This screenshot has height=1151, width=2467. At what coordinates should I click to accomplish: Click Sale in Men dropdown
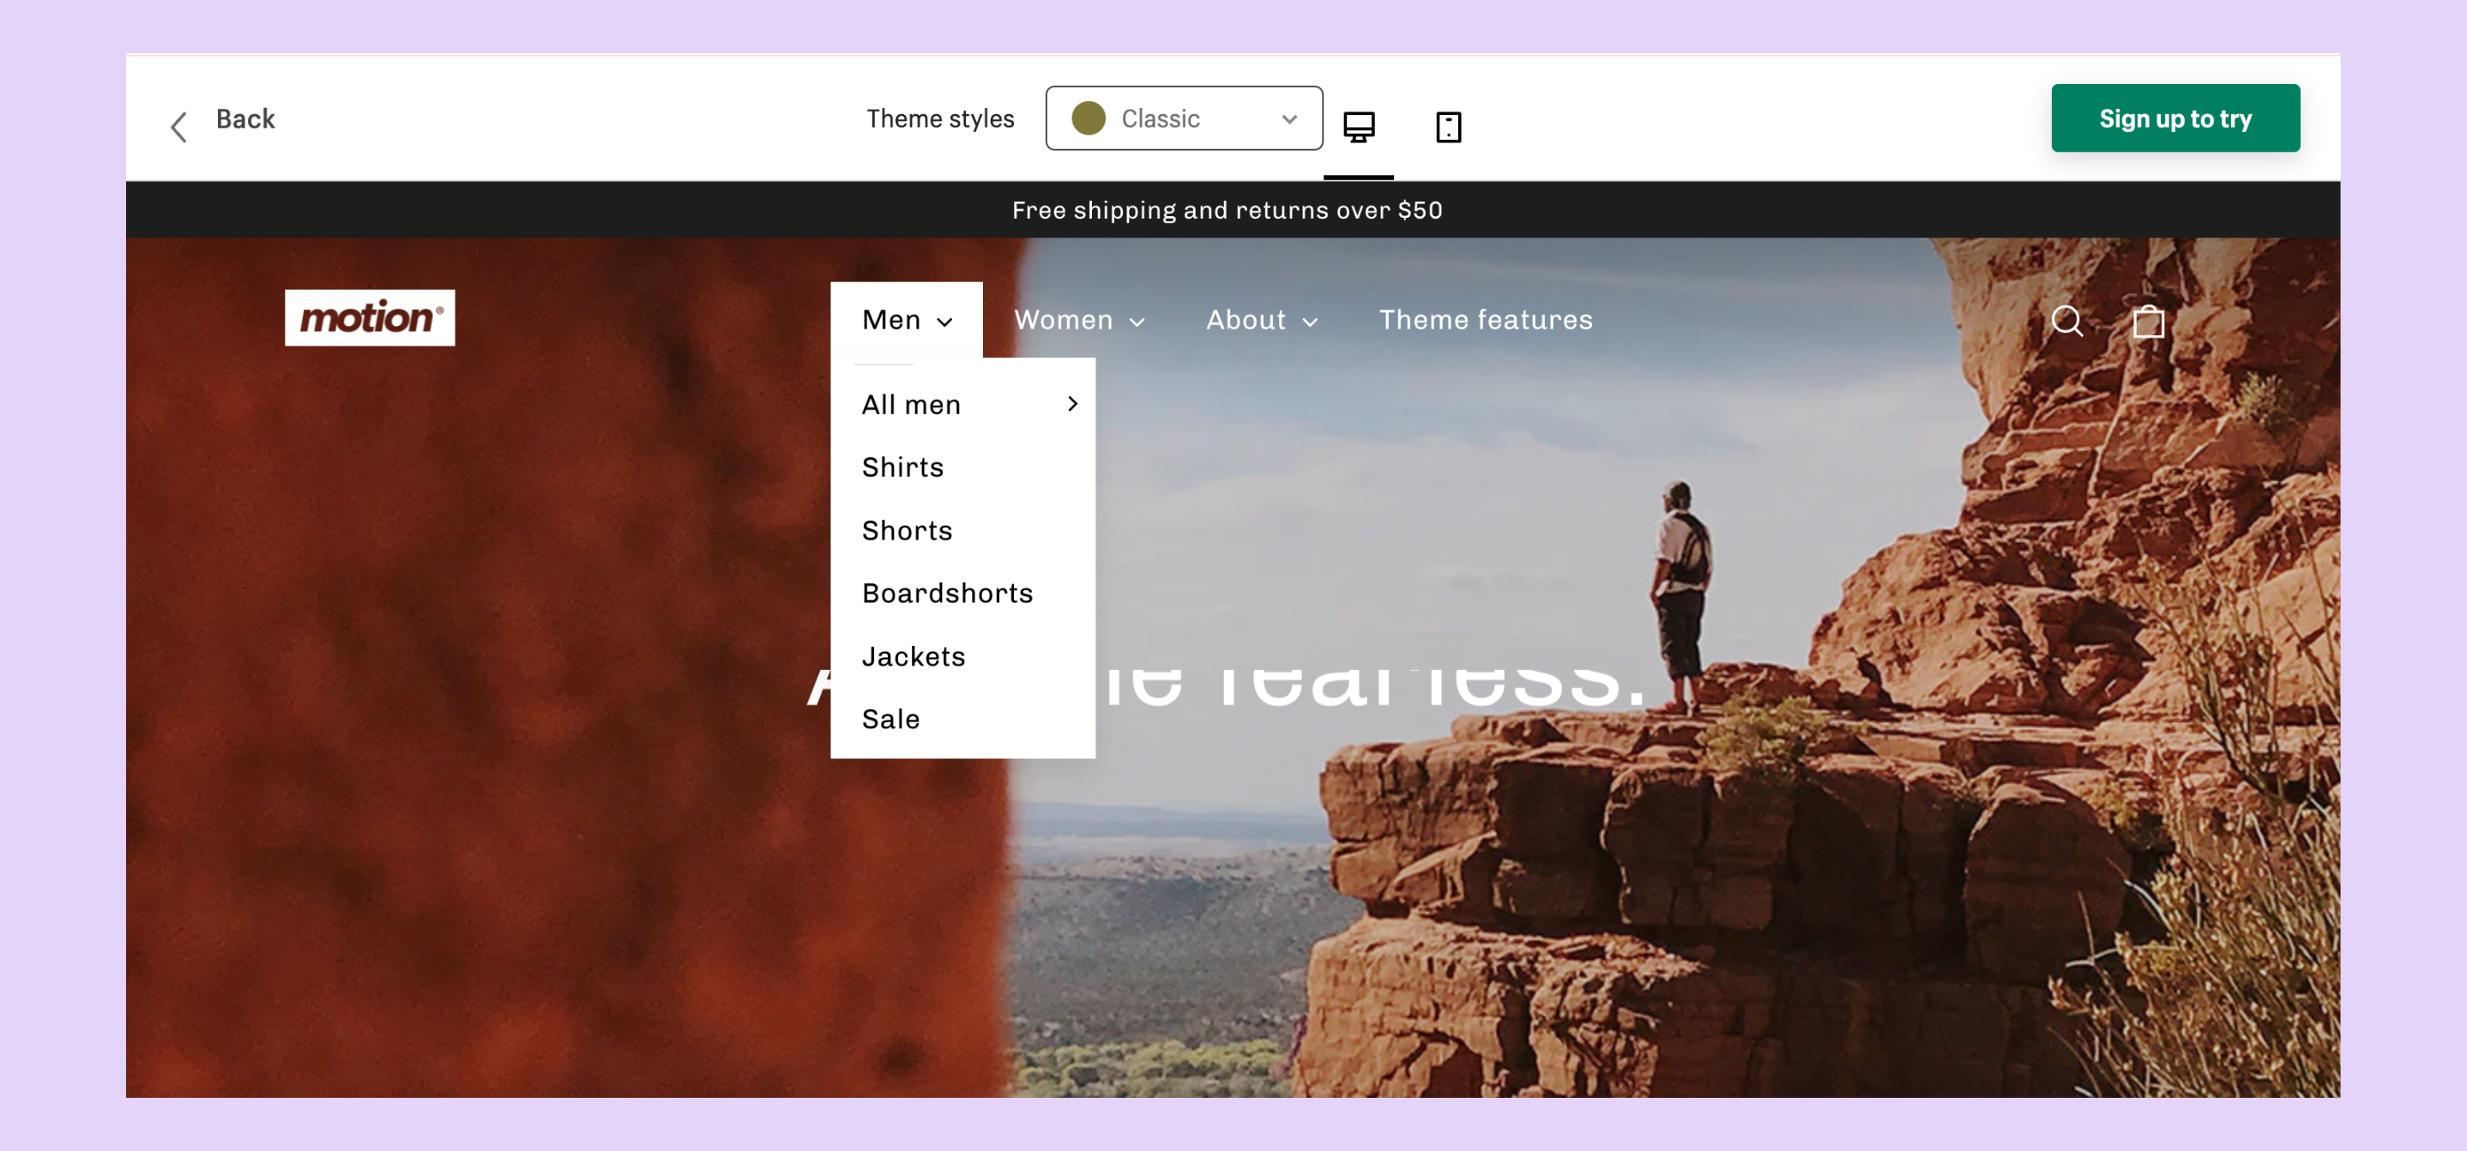pos(890,719)
